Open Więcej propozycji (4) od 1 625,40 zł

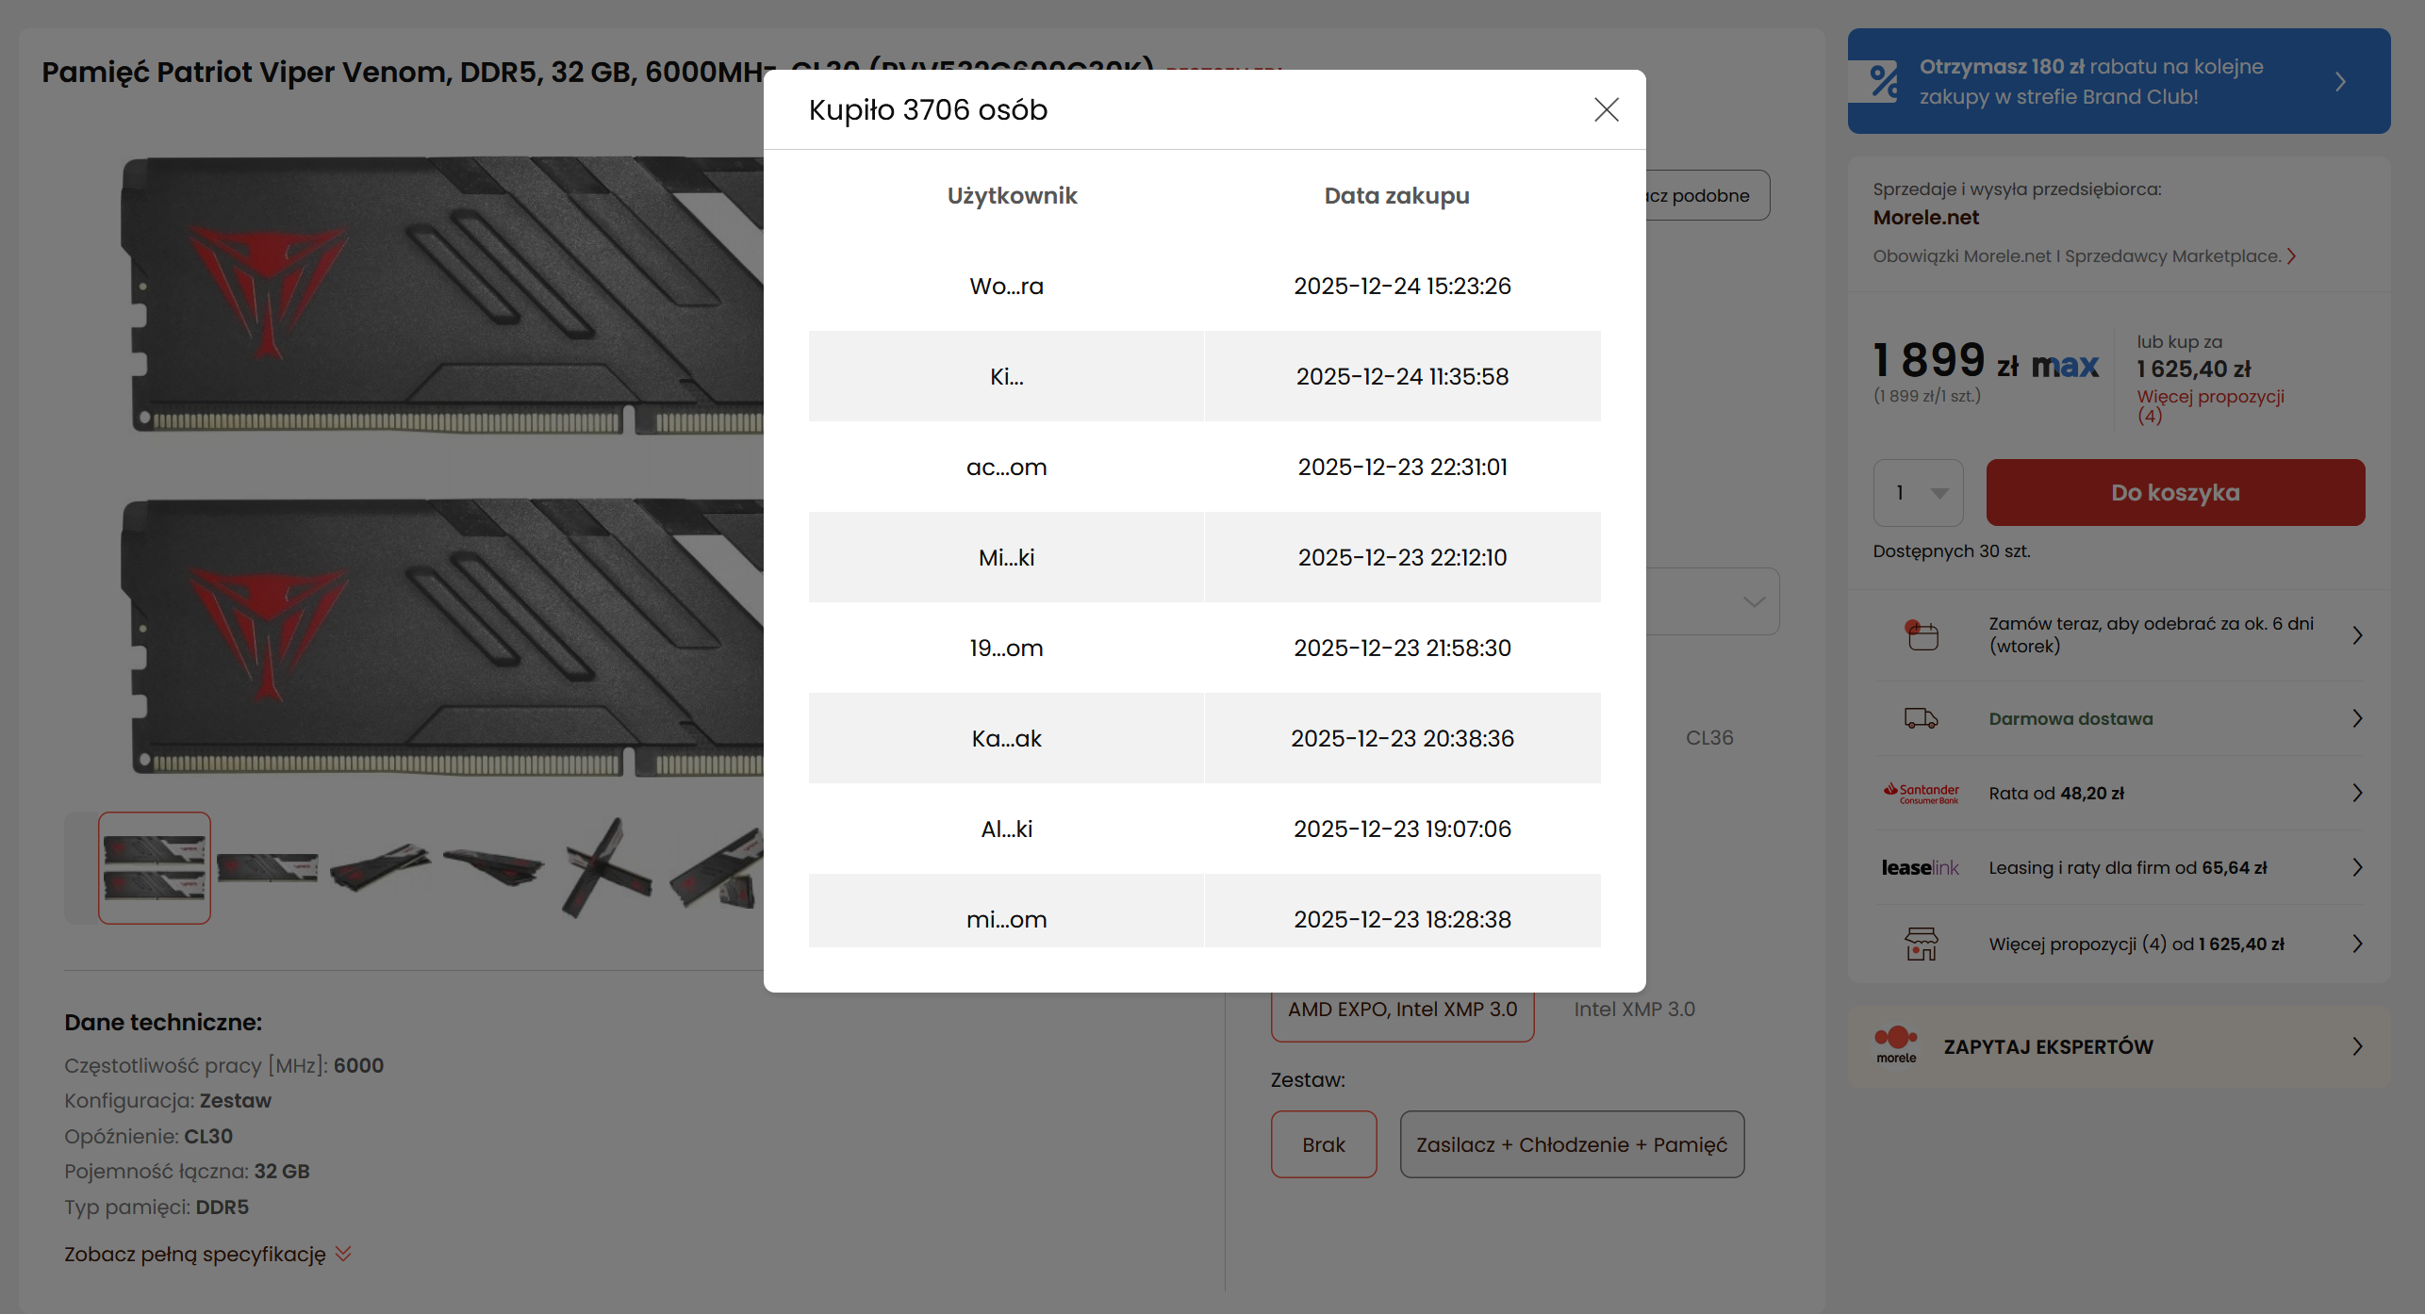click(2136, 944)
